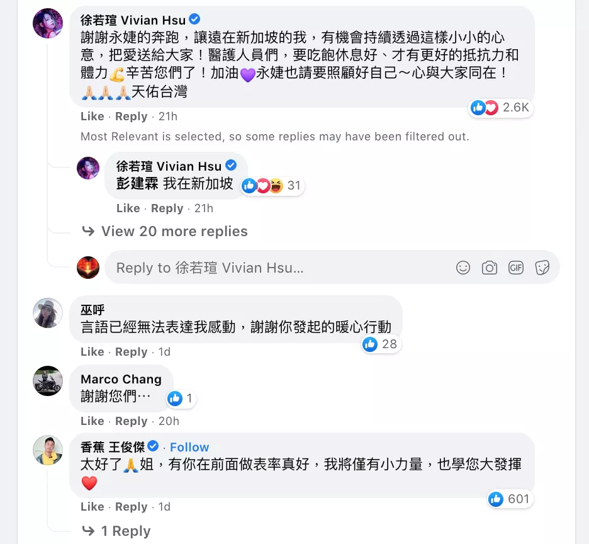The image size is (589, 544).
Task: Expand View 20 more replies
Action: tap(165, 231)
